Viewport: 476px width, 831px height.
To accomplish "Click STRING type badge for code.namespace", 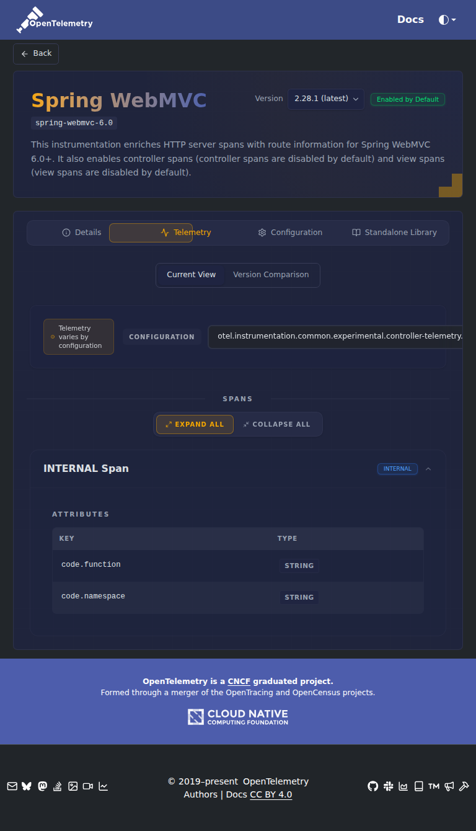I will (299, 597).
